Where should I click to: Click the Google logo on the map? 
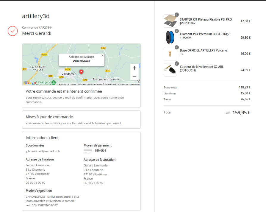(30, 82)
